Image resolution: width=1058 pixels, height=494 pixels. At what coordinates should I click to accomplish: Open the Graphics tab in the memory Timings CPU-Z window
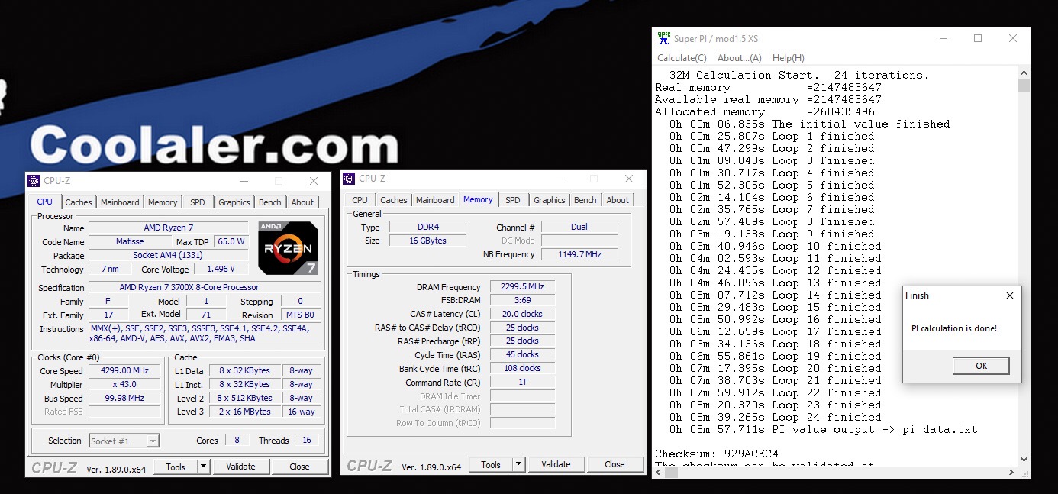click(x=550, y=200)
